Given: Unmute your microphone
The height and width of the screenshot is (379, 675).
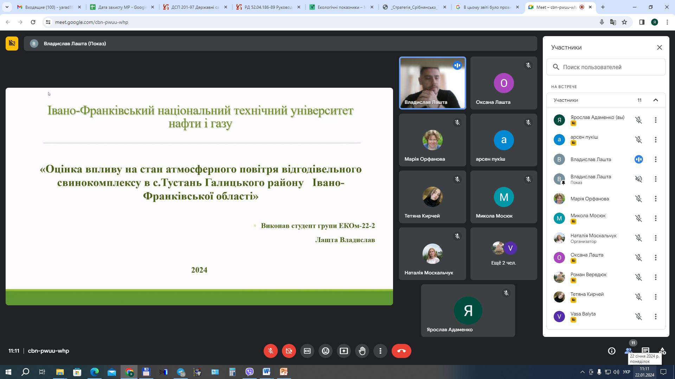Looking at the screenshot, I should (270, 351).
